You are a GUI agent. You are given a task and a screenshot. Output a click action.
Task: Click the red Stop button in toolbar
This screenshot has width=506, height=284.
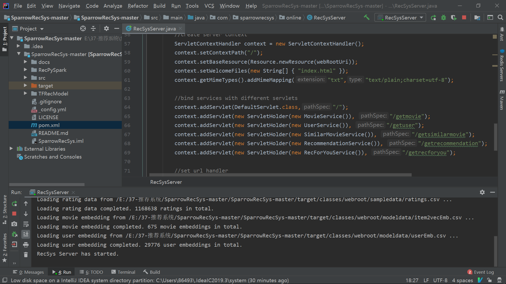[x=464, y=18]
